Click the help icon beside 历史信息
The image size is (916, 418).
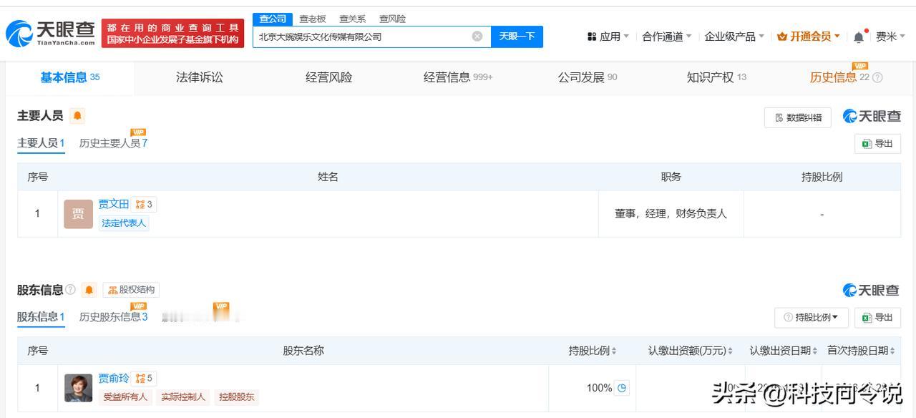[878, 77]
